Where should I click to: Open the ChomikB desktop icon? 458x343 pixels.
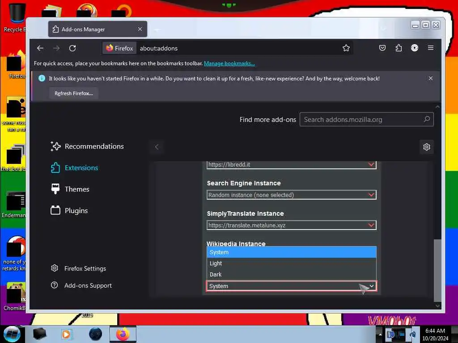15,296
